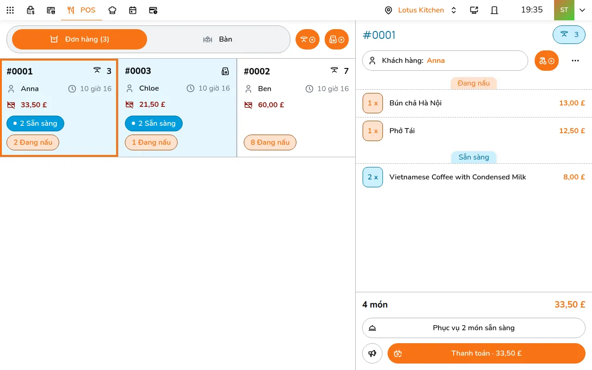This screenshot has height=370, width=592.
Task: Open the receipts list icon beside POS
Action: pyautogui.click(x=51, y=10)
